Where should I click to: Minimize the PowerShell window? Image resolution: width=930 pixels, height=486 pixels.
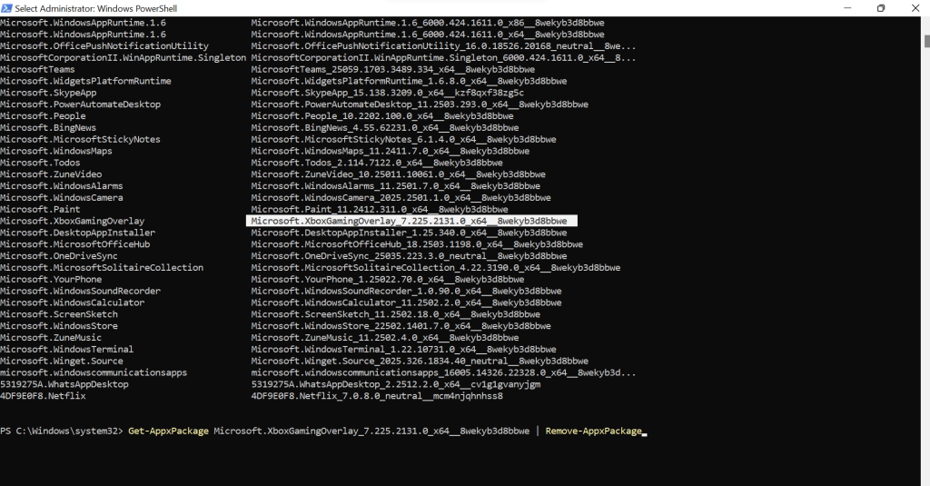pos(847,8)
